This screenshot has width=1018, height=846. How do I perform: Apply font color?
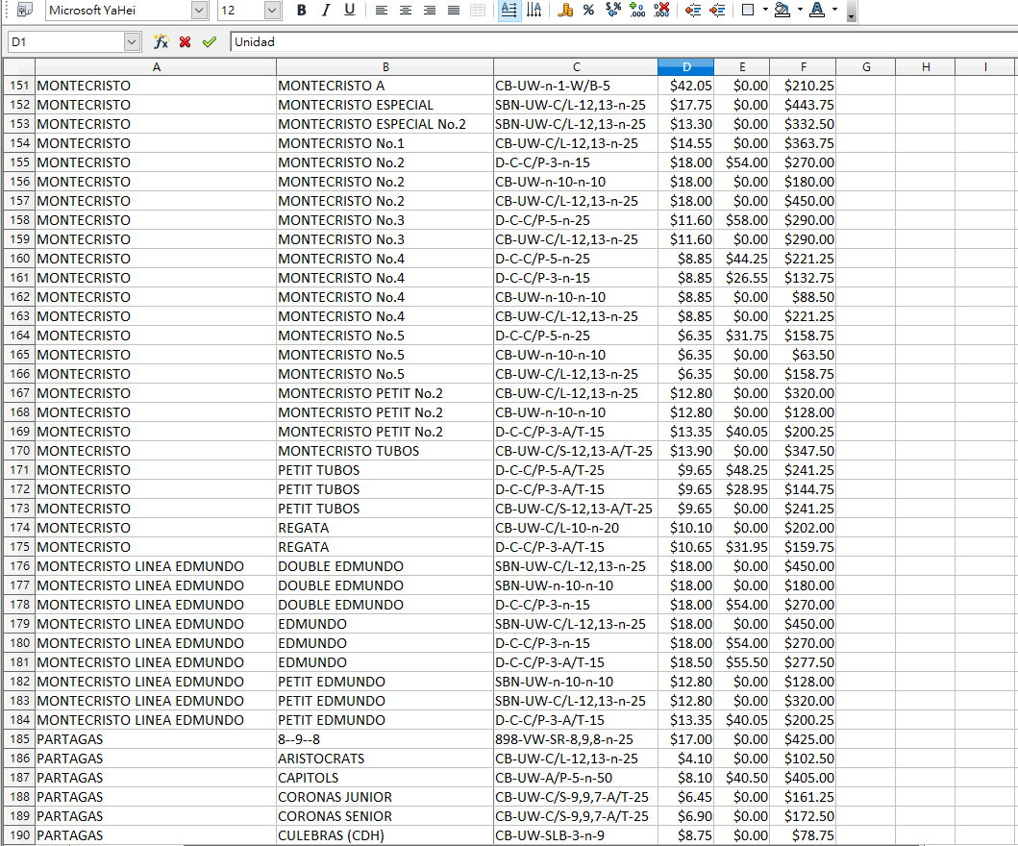click(x=817, y=10)
